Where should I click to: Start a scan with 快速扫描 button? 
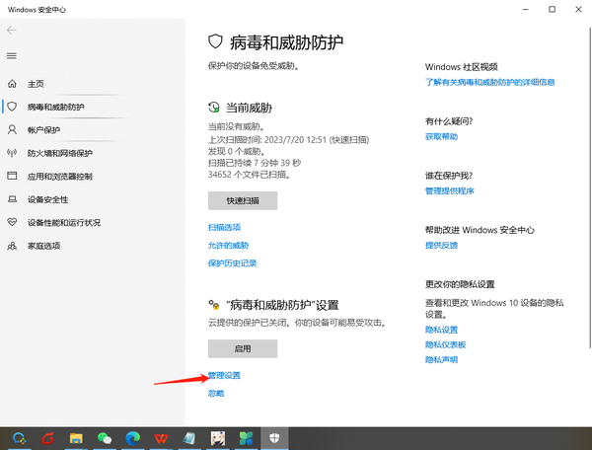click(242, 200)
